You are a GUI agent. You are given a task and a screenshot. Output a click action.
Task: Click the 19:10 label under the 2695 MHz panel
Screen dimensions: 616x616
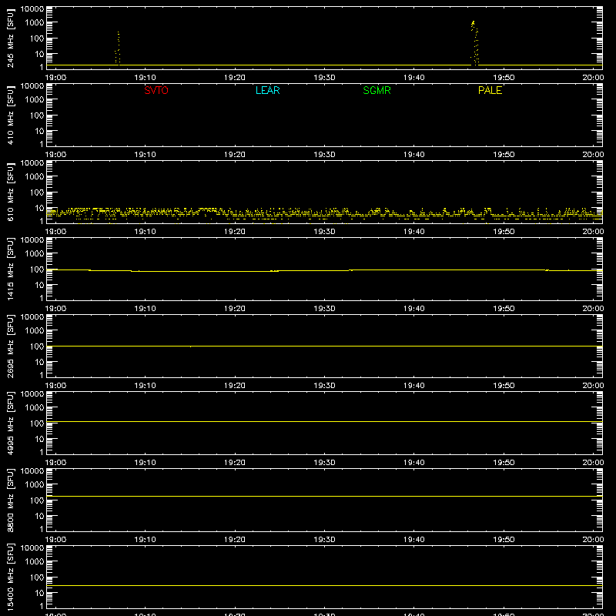coord(145,386)
